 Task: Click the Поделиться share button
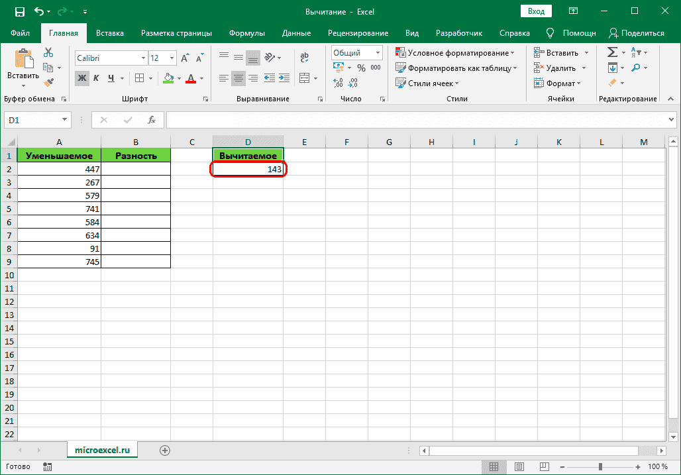point(637,33)
